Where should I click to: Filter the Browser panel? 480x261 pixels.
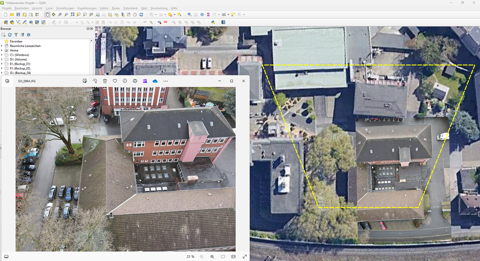(16, 35)
